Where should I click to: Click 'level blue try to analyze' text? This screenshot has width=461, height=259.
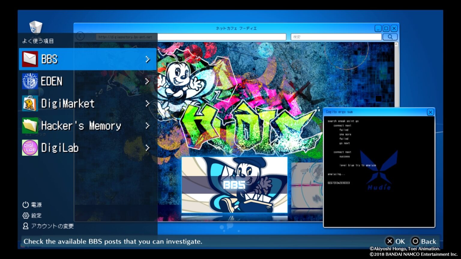(358, 165)
